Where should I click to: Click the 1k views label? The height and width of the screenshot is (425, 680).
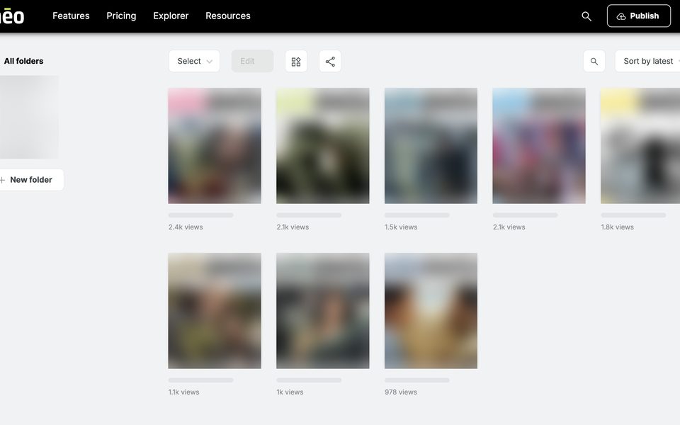(290, 392)
